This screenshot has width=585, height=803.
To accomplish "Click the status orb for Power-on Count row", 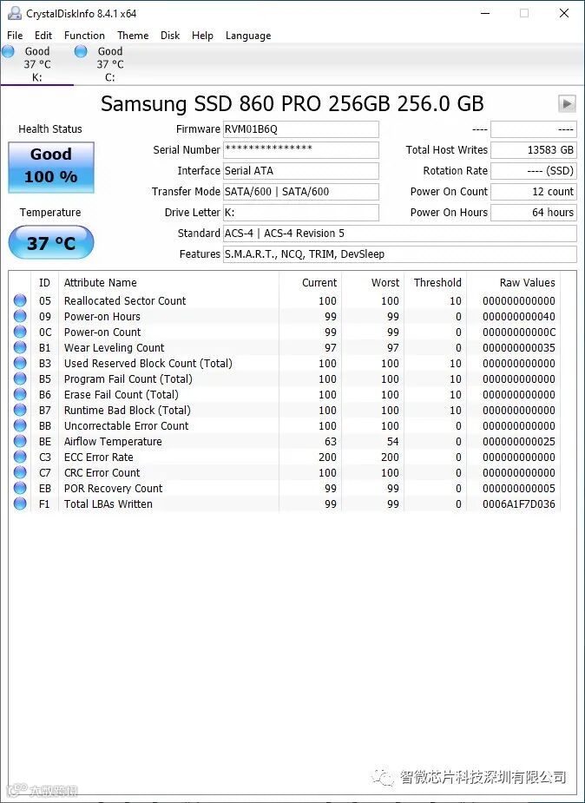I will [x=20, y=332].
